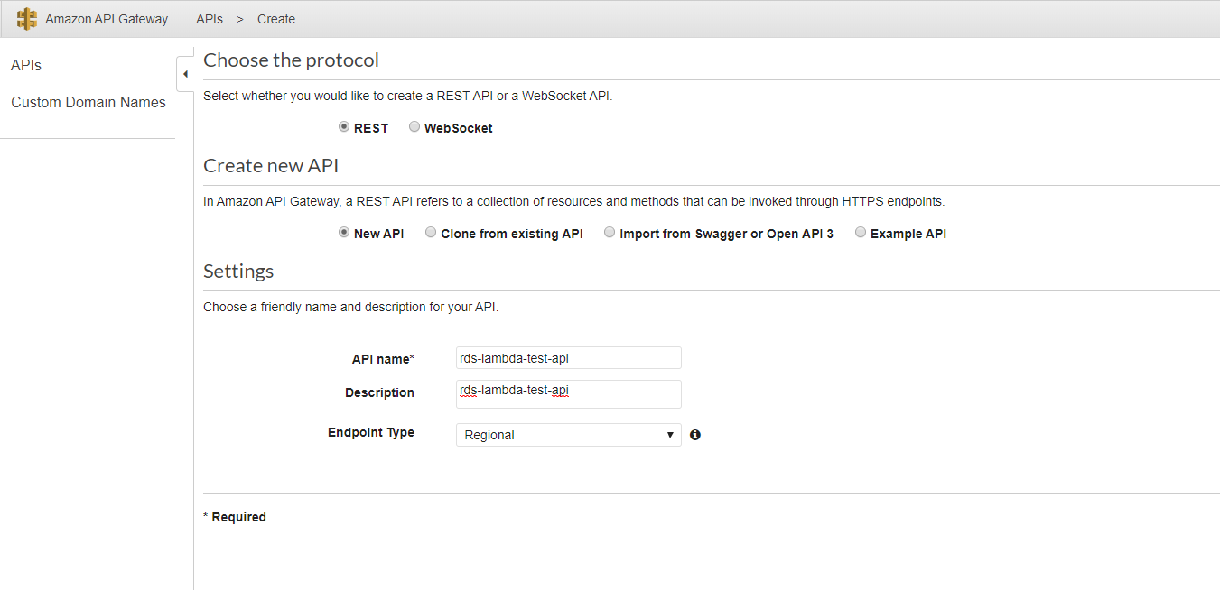The width and height of the screenshot is (1220, 590).
Task: Choose the New API radio option
Action: (x=344, y=233)
